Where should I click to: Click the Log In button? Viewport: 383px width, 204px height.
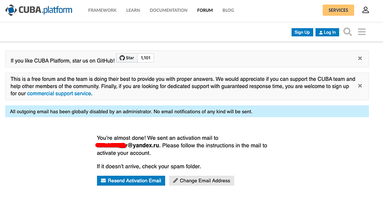click(327, 32)
